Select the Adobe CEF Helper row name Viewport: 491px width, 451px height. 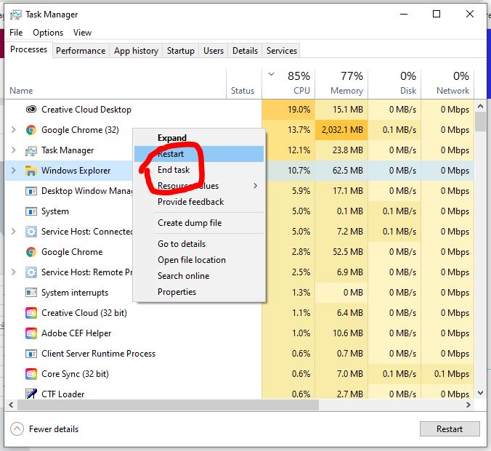[x=76, y=333]
